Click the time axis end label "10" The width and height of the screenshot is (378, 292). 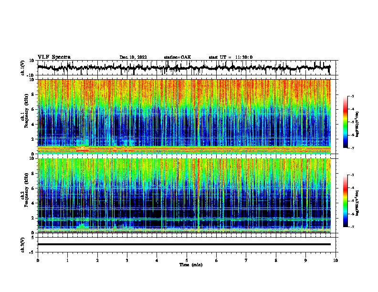tap(336, 261)
